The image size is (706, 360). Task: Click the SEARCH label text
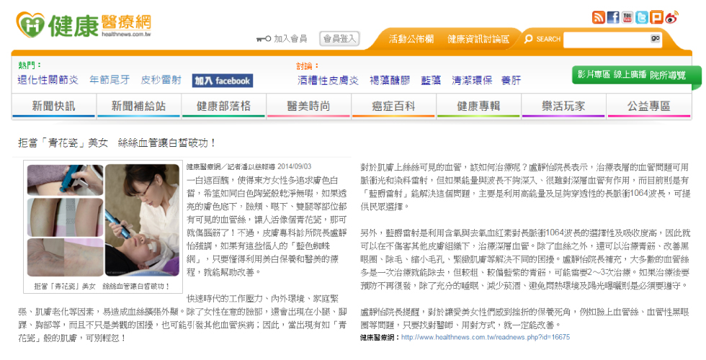point(548,39)
